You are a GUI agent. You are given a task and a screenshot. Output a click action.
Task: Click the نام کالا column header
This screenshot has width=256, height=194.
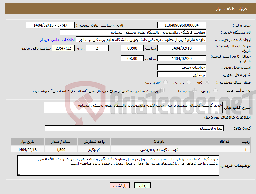click(159, 142)
